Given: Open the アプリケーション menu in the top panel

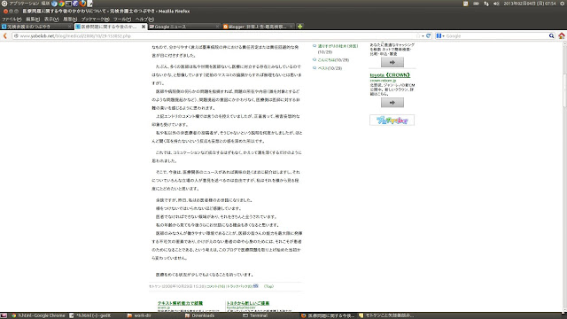Looking at the screenshot, I should coord(24,4).
